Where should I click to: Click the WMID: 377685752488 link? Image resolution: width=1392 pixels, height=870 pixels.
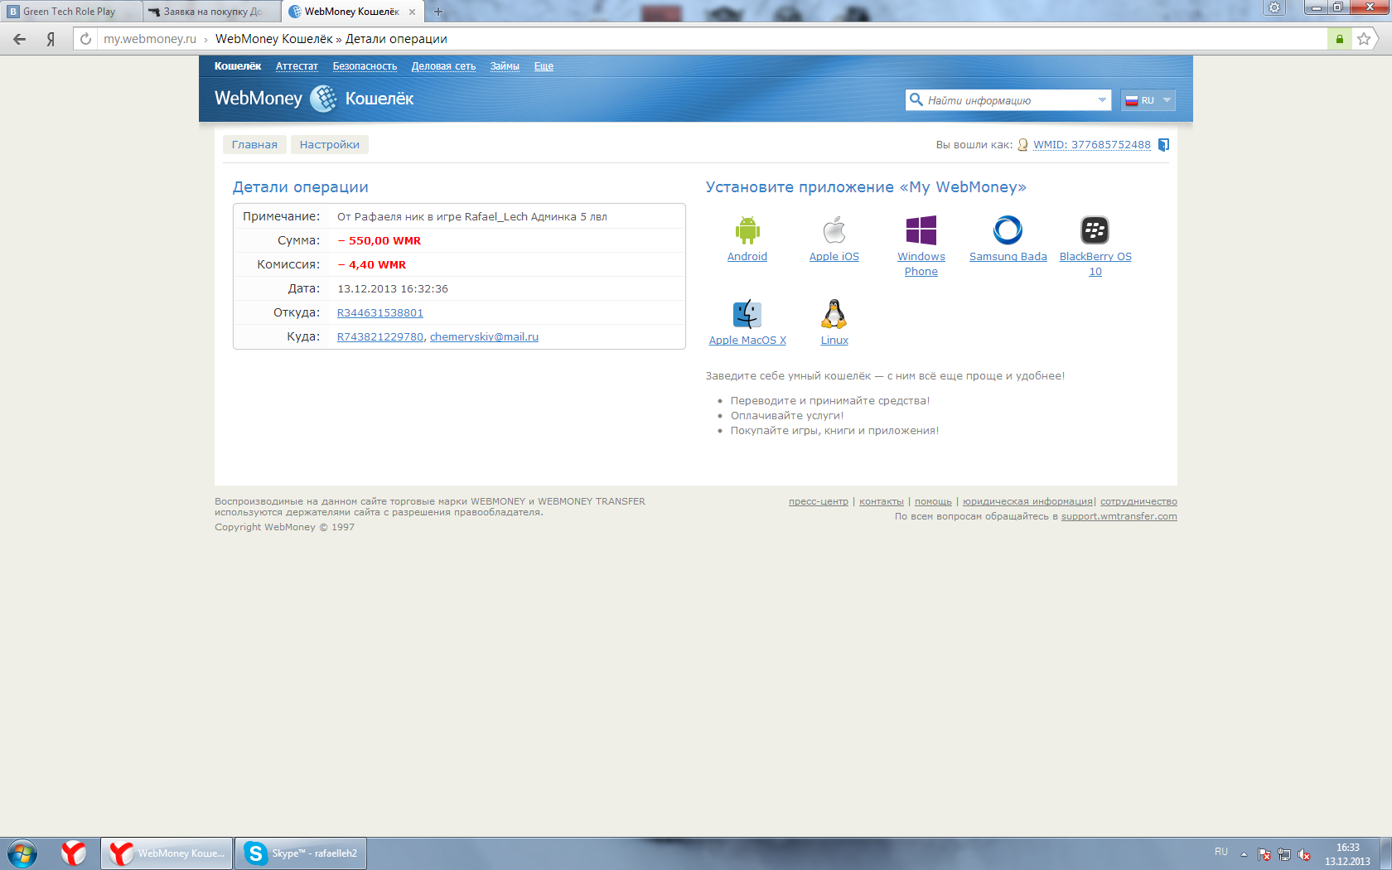click(x=1092, y=145)
